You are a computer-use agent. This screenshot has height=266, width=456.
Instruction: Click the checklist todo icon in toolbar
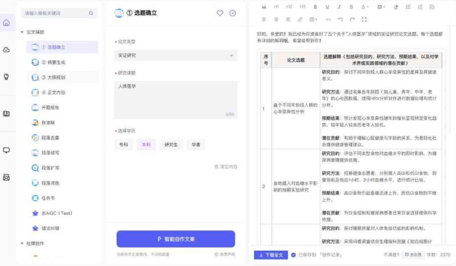431,7
